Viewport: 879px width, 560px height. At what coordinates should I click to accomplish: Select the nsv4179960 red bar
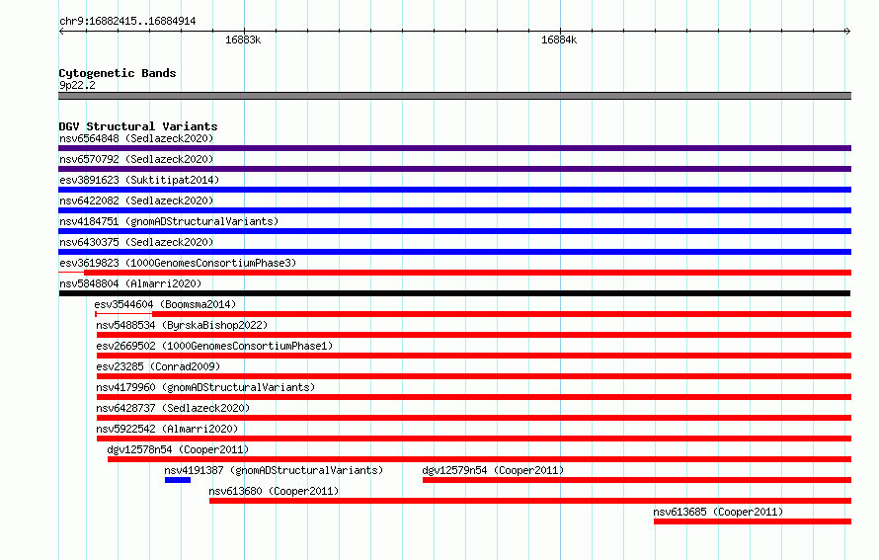[x=474, y=397]
